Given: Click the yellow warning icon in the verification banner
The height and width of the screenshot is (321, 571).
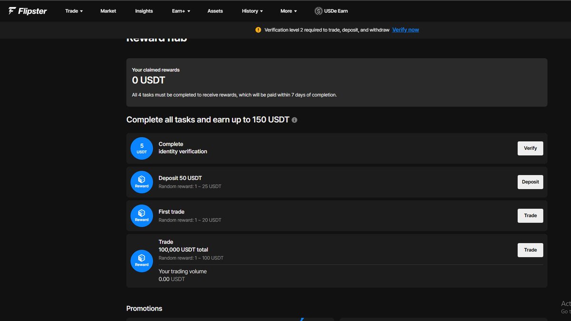Looking at the screenshot, I should (258, 29).
